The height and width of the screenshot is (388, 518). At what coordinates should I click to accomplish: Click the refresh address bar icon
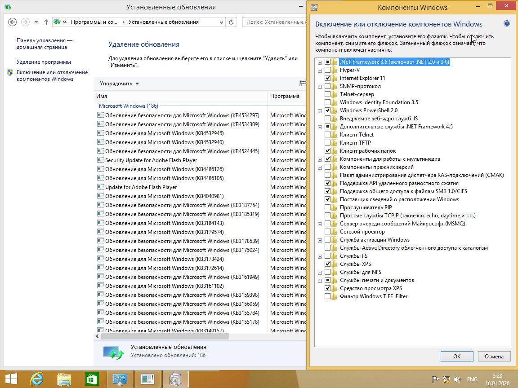coord(231,22)
